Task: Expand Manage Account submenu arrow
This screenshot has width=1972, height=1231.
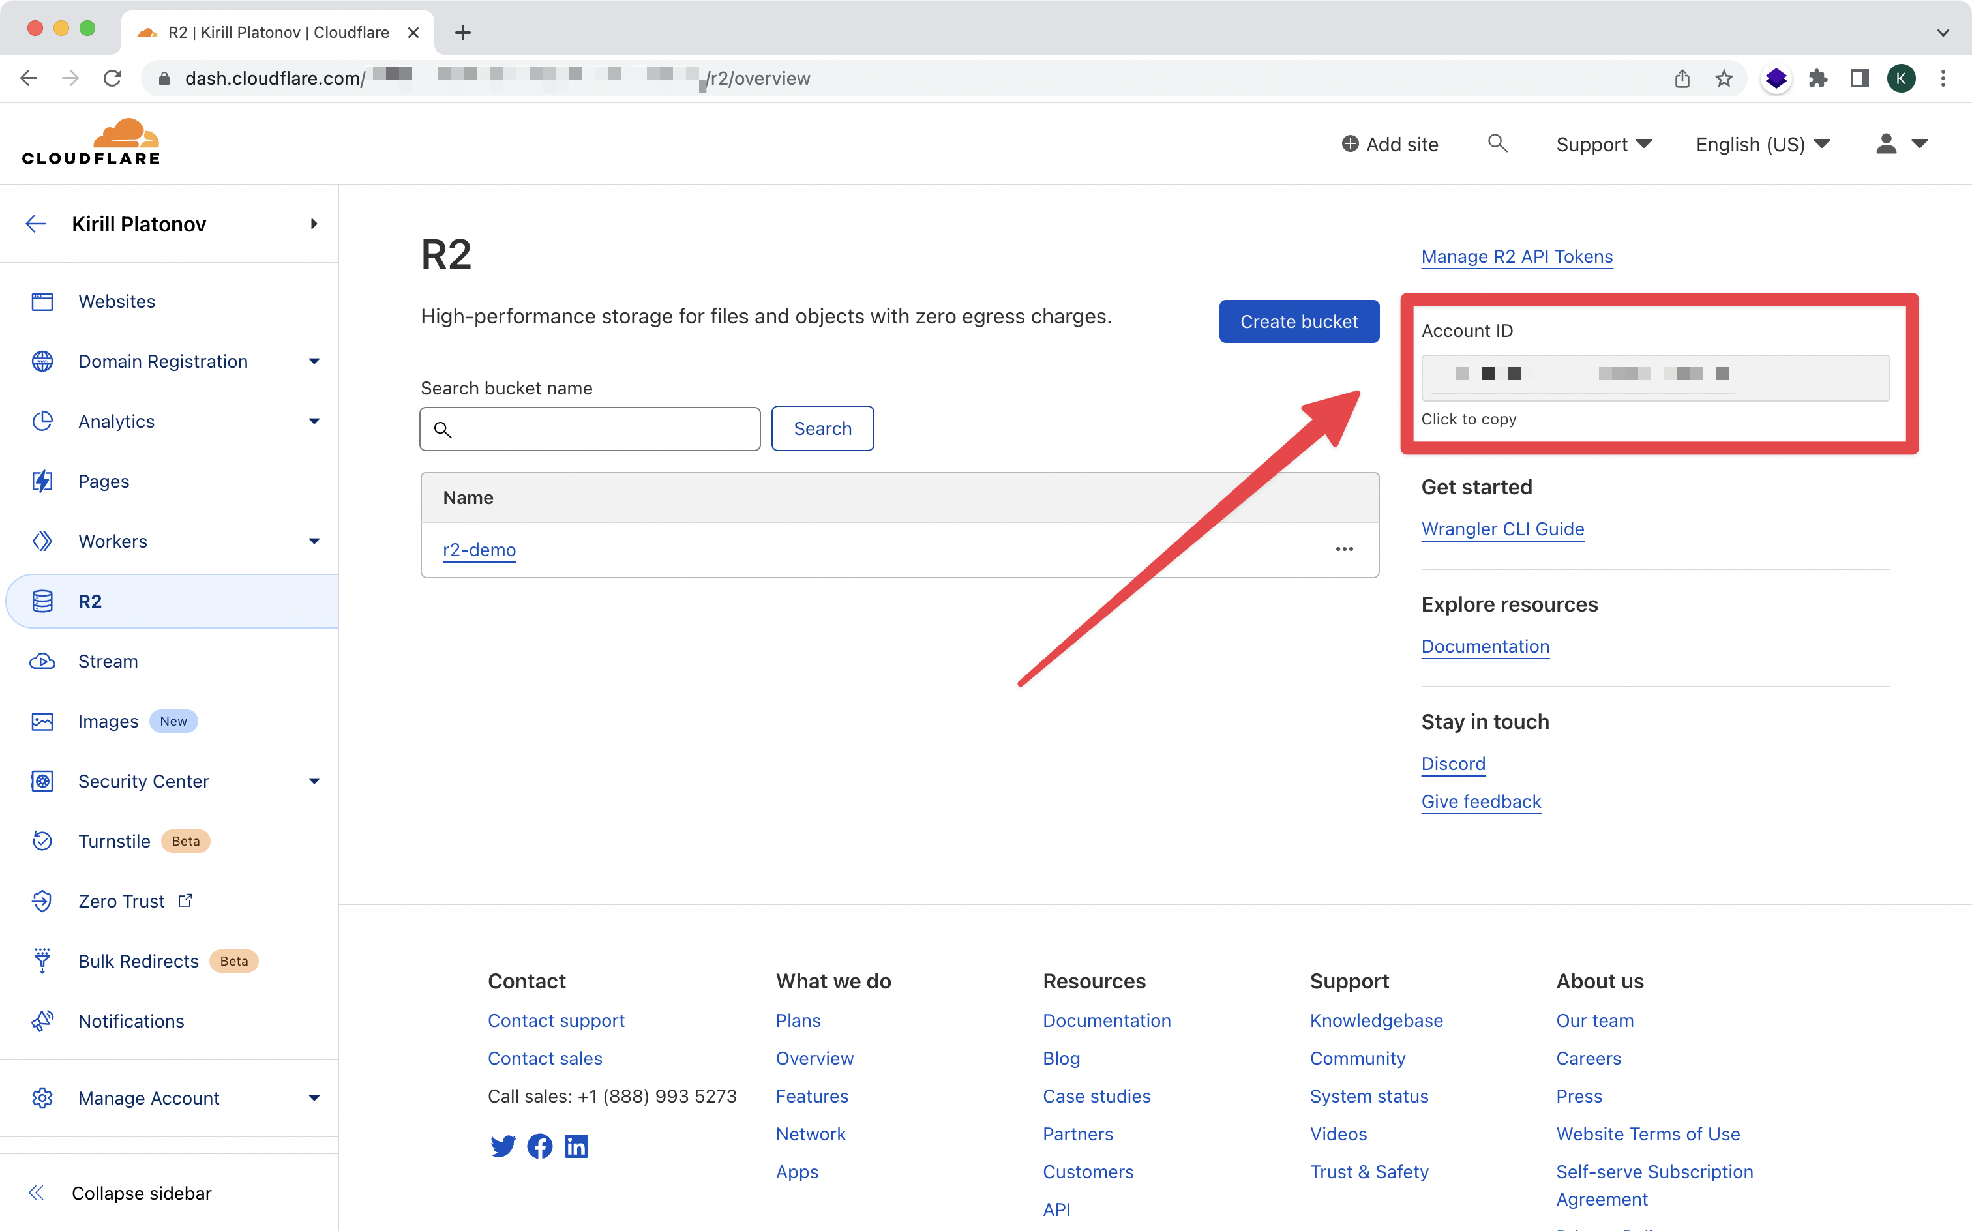Action: point(314,1097)
